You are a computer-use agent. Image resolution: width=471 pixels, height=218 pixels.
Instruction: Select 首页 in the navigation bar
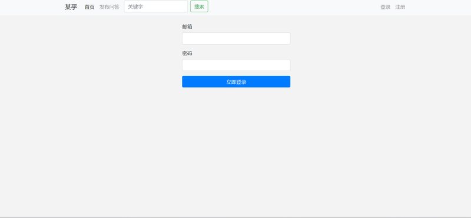(x=89, y=7)
